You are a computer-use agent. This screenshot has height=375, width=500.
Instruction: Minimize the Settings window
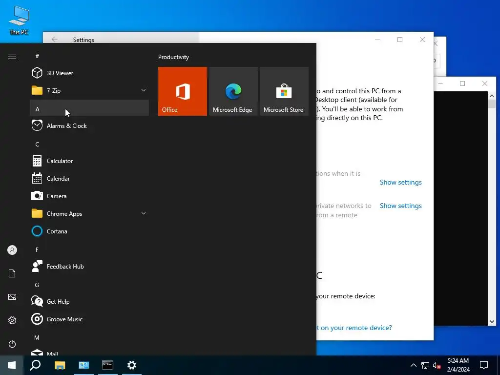pos(377,40)
